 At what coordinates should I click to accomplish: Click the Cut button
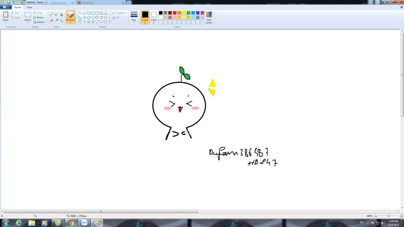[15, 13]
